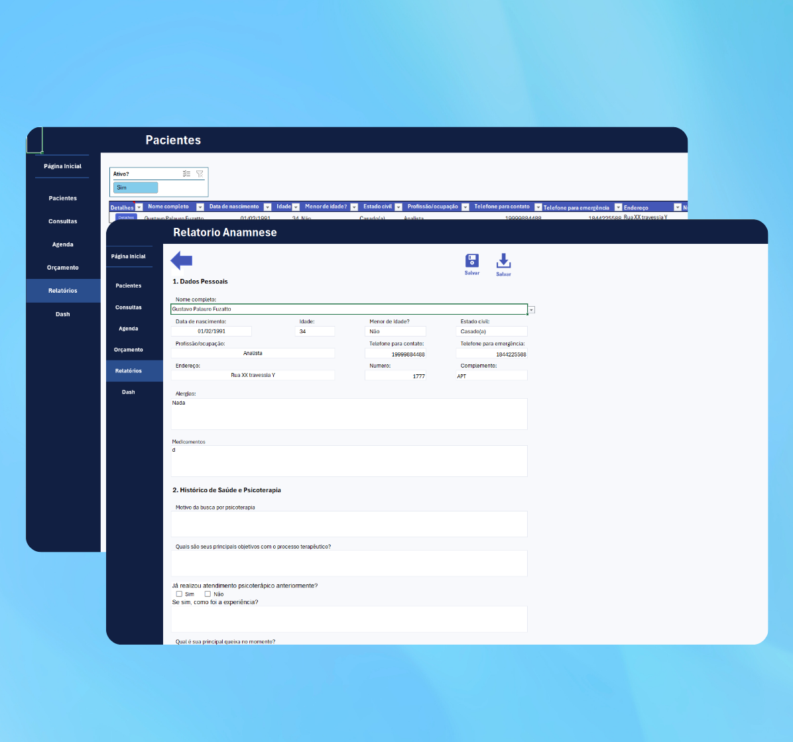Click the Motivo da busca por psicoterapia field
The height and width of the screenshot is (742, 793).
[349, 524]
